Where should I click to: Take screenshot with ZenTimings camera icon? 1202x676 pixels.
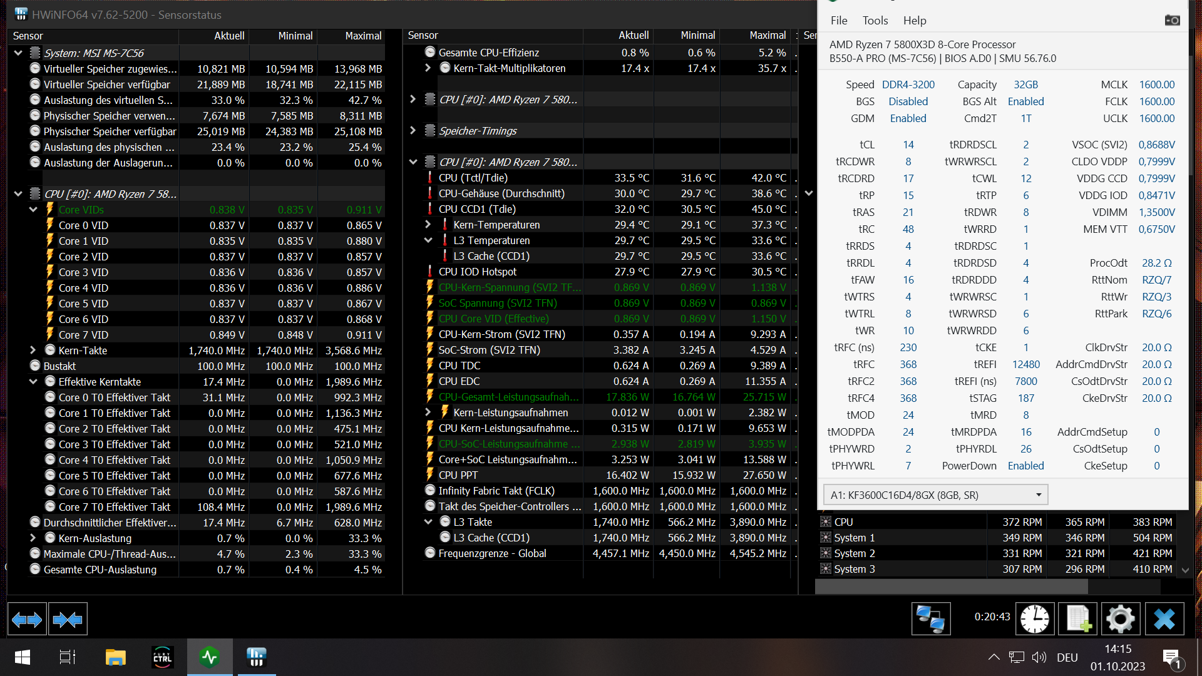tap(1172, 21)
